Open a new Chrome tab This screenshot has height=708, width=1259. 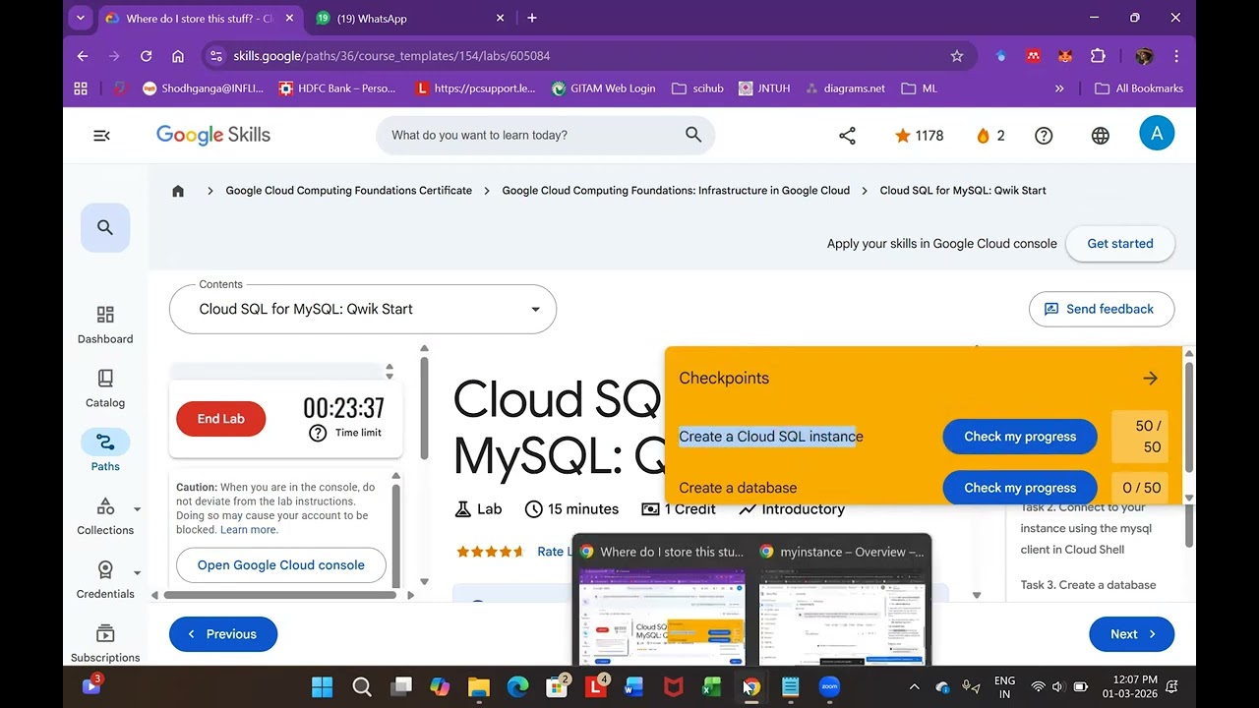532,18
